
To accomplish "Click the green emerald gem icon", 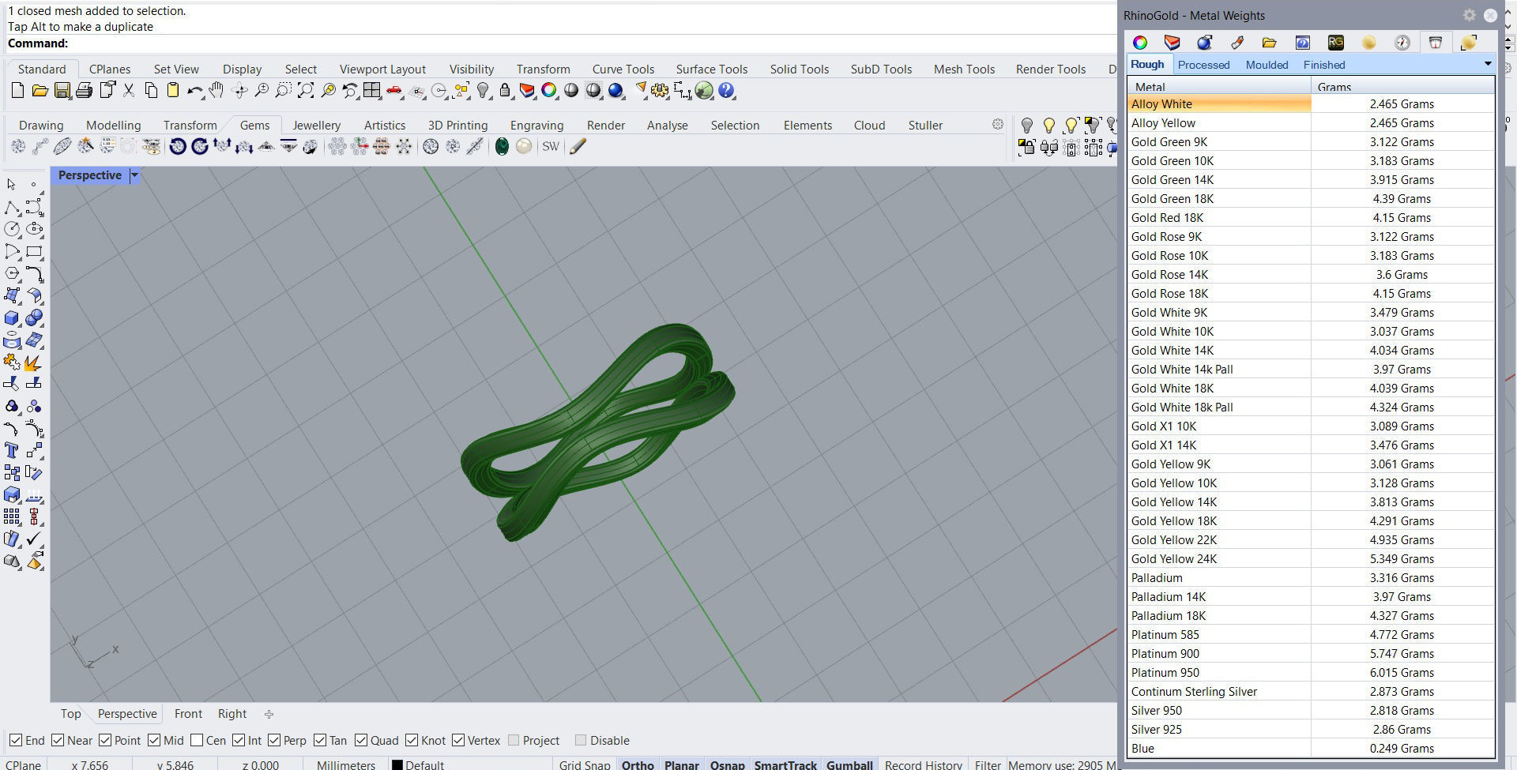I will coord(502,146).
